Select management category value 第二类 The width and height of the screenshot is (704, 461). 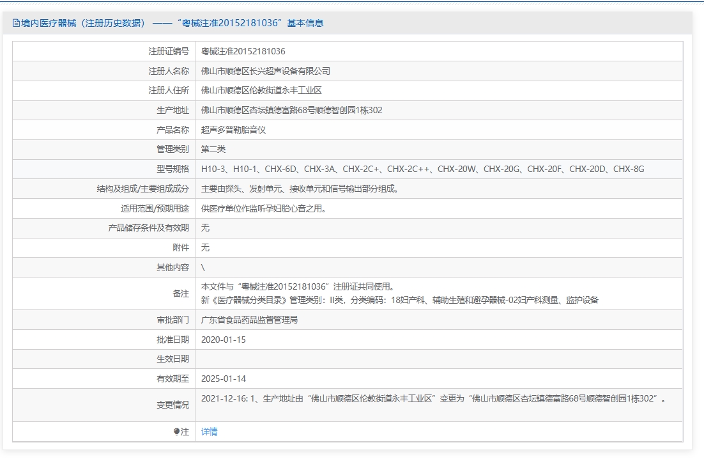(x=213, y=149)
